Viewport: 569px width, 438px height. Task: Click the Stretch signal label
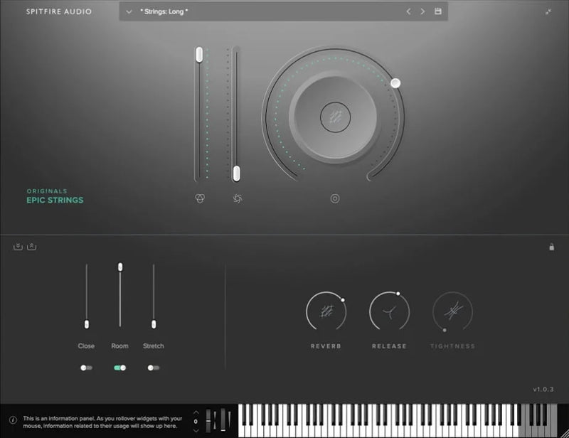154,346
